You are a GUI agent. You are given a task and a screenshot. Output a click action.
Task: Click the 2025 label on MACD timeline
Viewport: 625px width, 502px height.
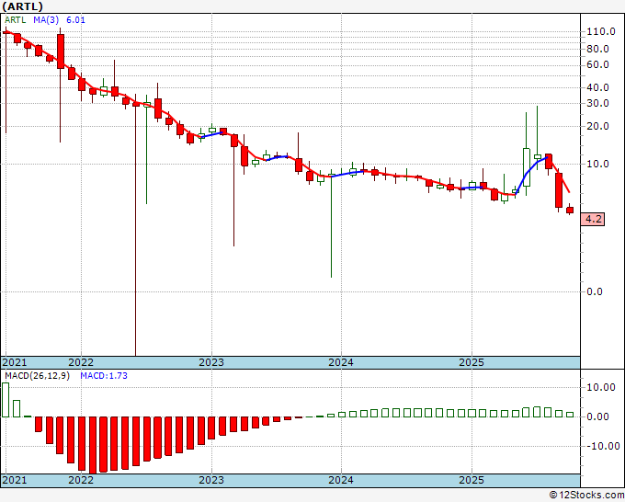(x=472, y=480)
